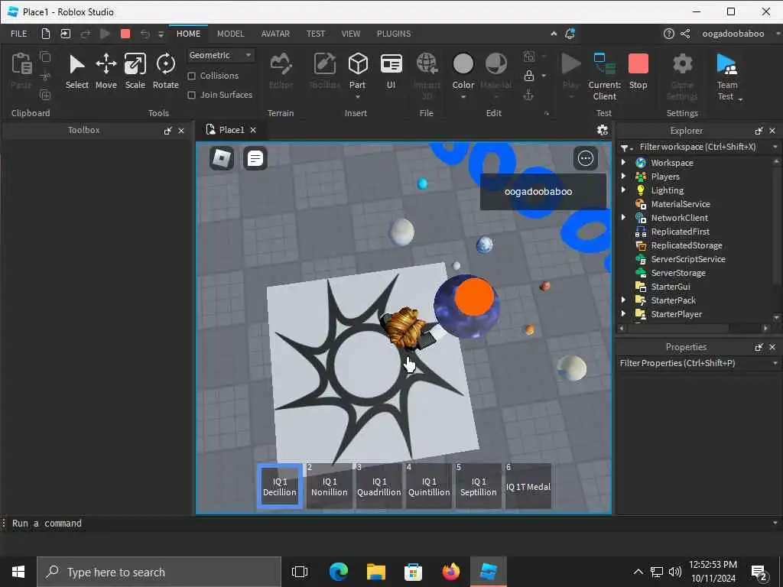783x587 pixels.
Task: Expand the StarterPlayer tree node
Action: 623,314
